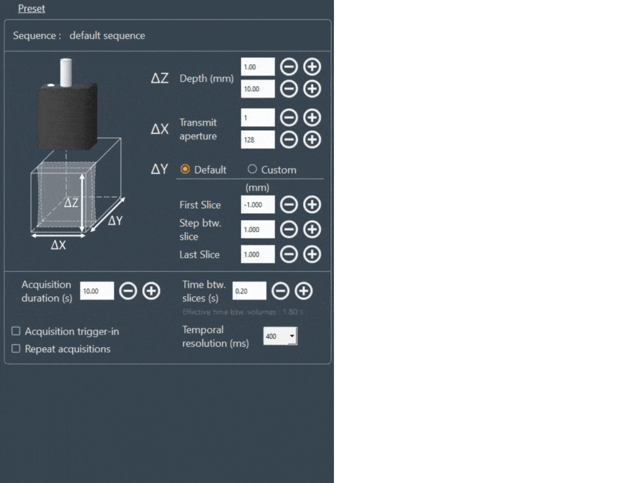Increase the Time between slices value
Screen dimensions: 644x483
click(304, 291)
